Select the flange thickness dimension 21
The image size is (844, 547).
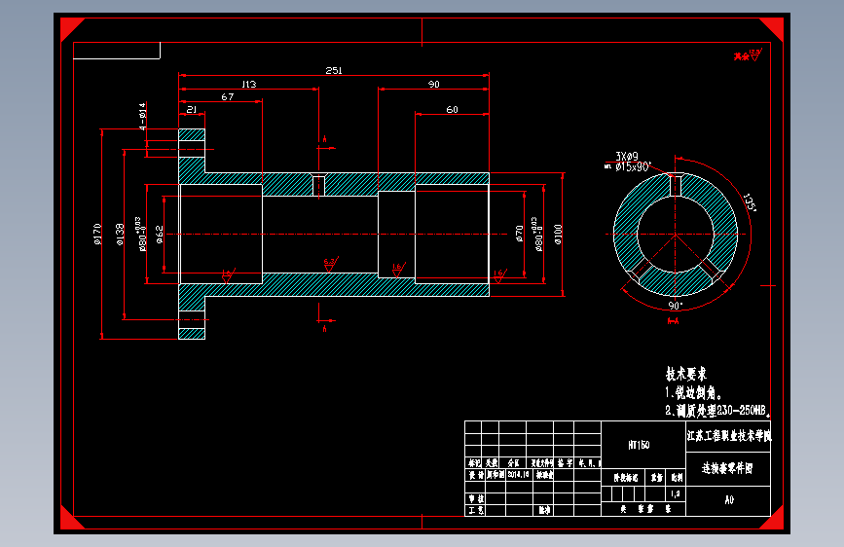click(x=192, y=109)
